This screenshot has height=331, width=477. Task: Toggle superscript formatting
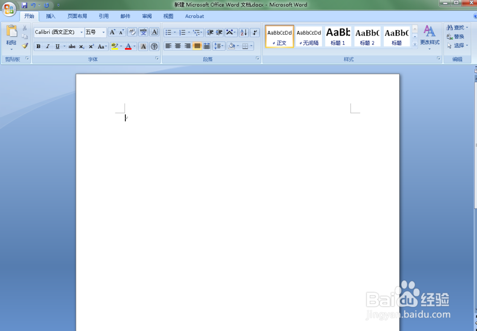pyautogui.click(x=91, y=46)
